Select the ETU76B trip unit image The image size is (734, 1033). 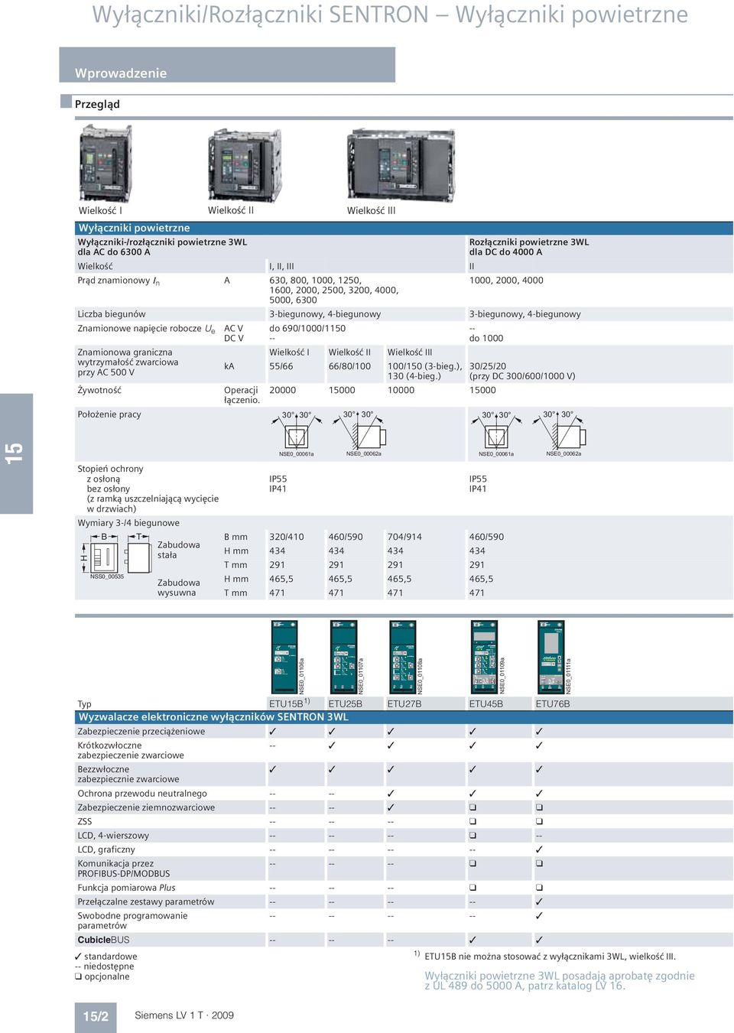[550, 657]
